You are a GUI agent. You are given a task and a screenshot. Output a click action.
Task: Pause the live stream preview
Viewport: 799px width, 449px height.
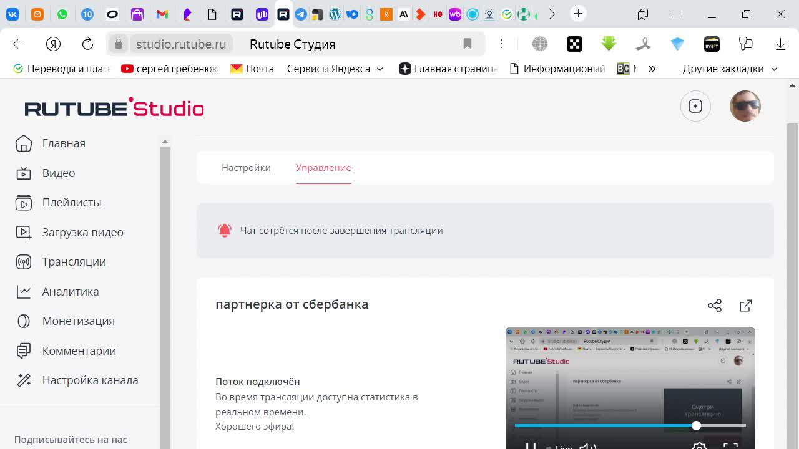[x=531, y=446]
